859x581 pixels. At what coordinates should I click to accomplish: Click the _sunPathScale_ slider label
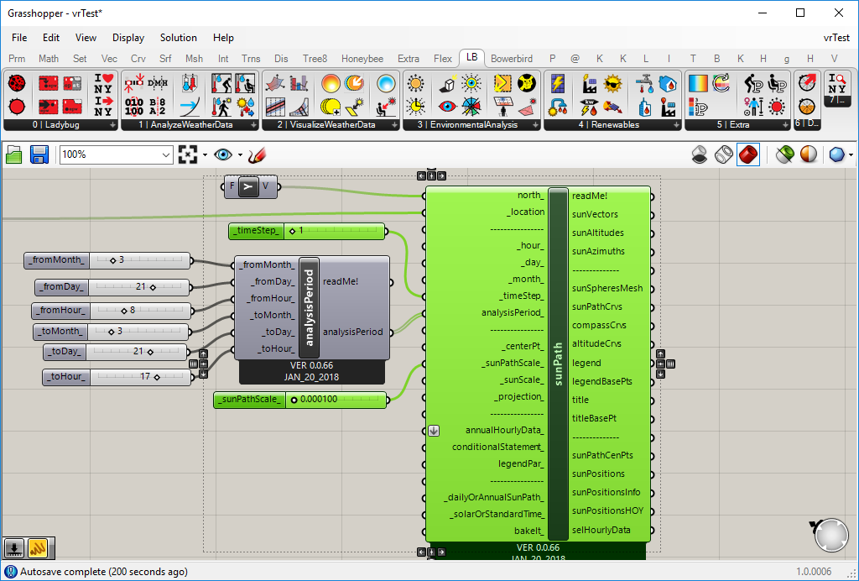[250, 400]
